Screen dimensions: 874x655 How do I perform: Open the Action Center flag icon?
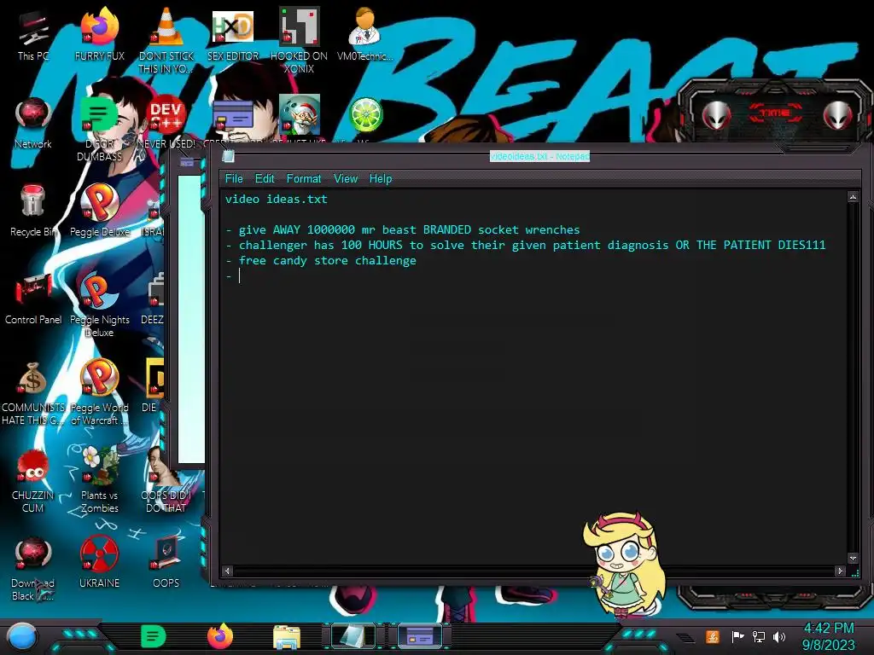(x=737, y=636)
